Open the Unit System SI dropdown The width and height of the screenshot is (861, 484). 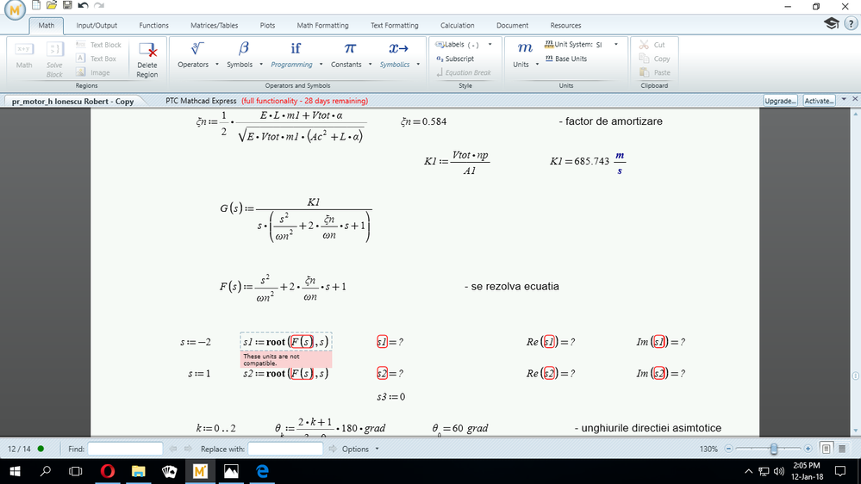[612, 45]
